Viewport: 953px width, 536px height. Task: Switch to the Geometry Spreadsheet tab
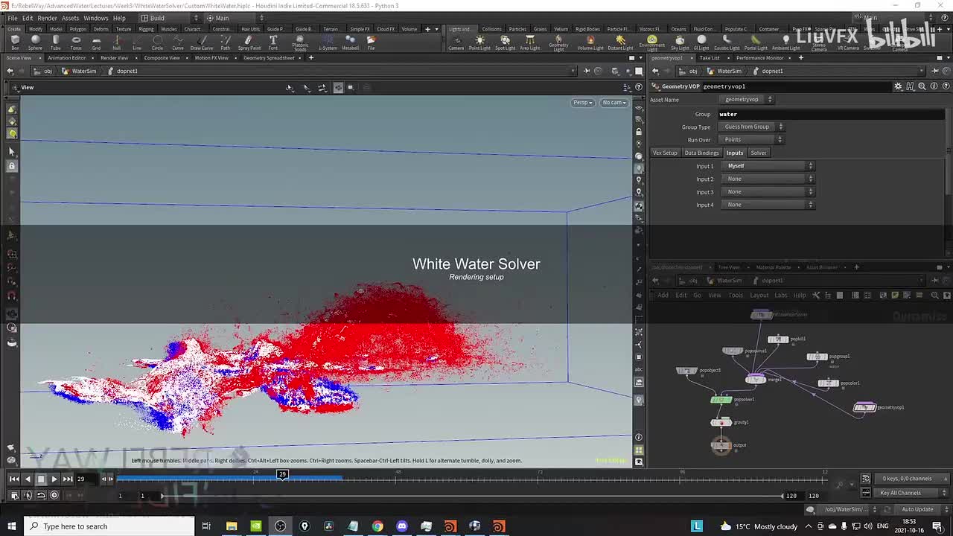pos(269,58)
